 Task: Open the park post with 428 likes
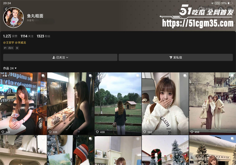118,103
